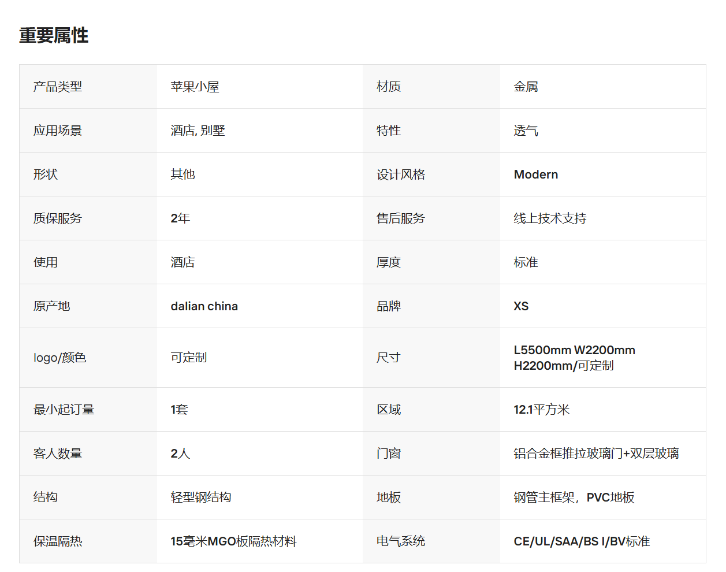
Task: Select the 线上技术支持 after-sales value
Action: [x=550, y=218]
